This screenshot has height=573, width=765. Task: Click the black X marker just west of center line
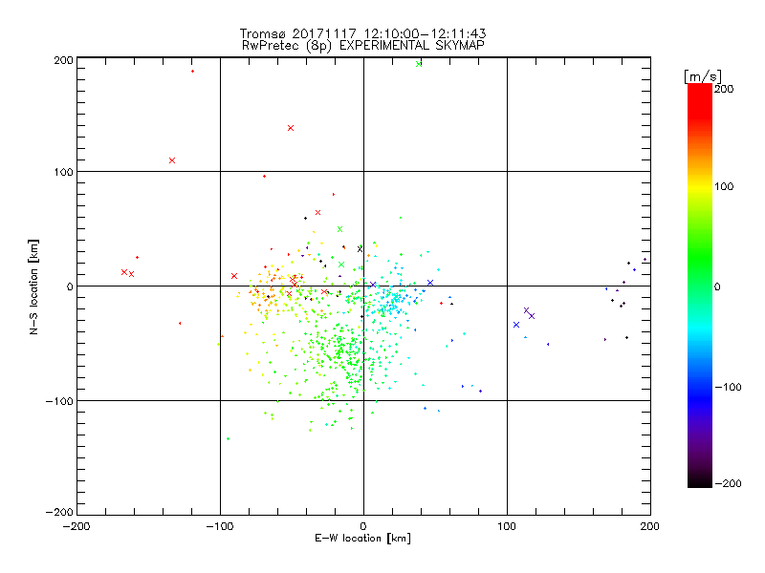pyautogui.click(x=361, y=249)
